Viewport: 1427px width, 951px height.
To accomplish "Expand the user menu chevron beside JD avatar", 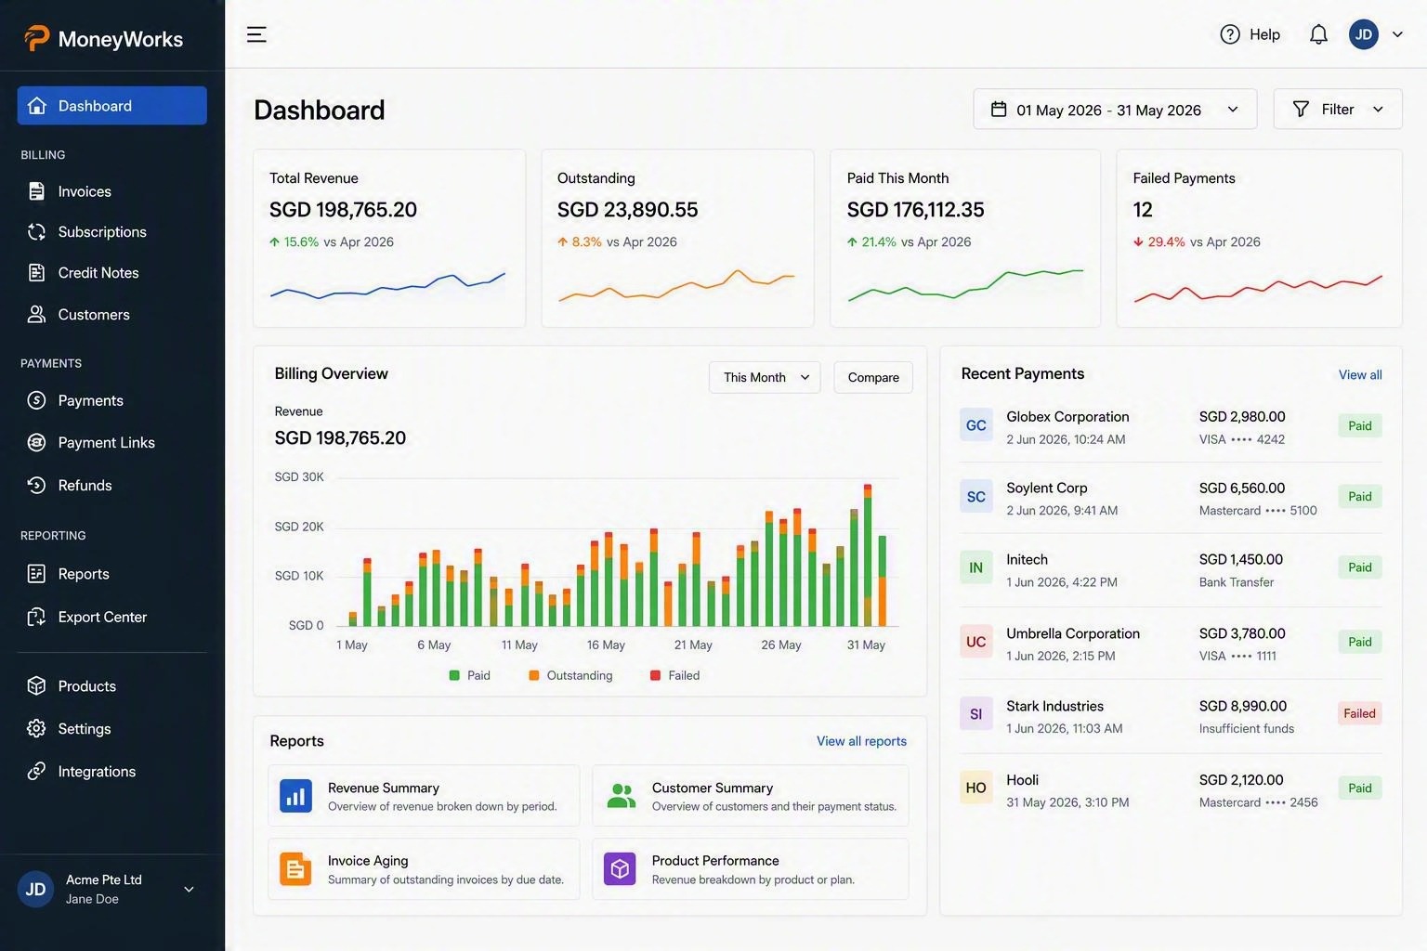I will click(1397, 34).
